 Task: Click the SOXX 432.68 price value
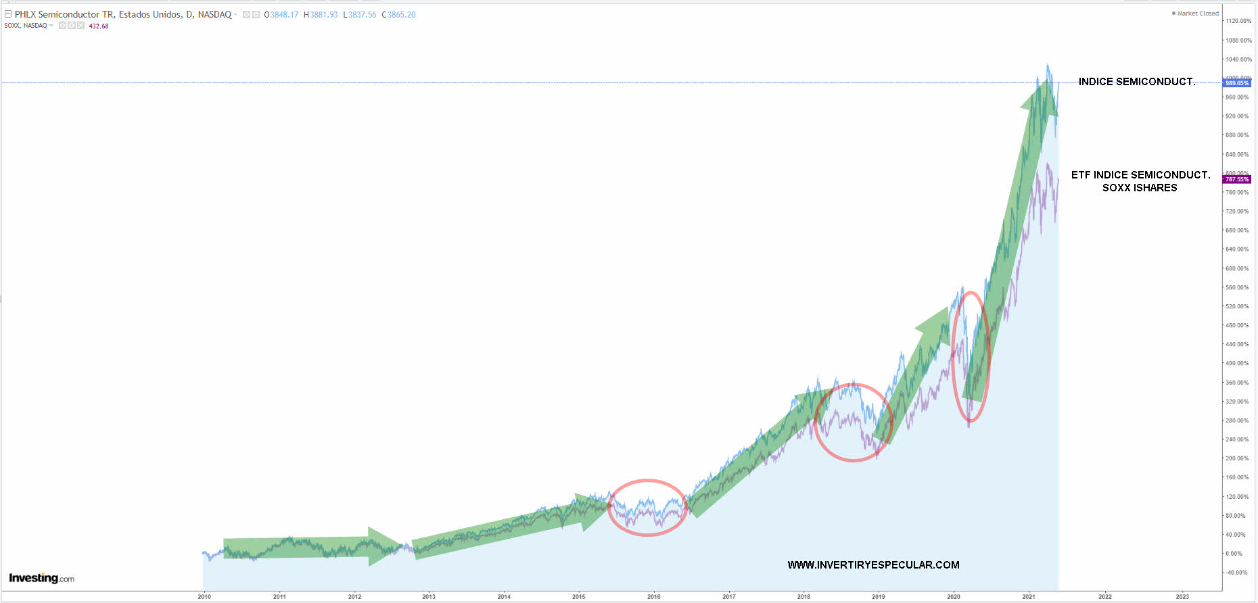coord(99,26)
